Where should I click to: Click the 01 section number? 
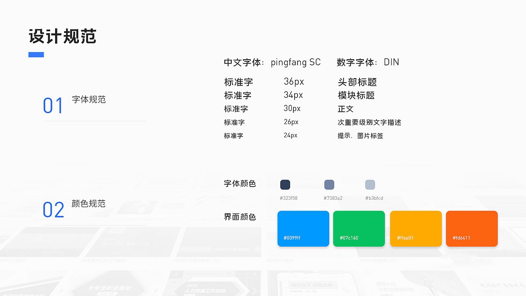(x=53, y=105)
